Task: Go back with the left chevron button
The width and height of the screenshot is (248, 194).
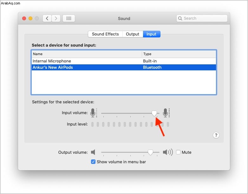Action: tap(47, 18)
